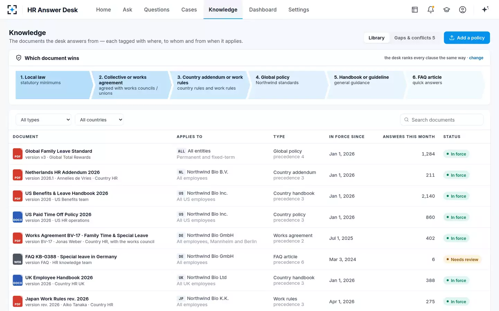Screen dimensions: 499x311
Task: Select the Library view
Action: (x=377, y=38)
